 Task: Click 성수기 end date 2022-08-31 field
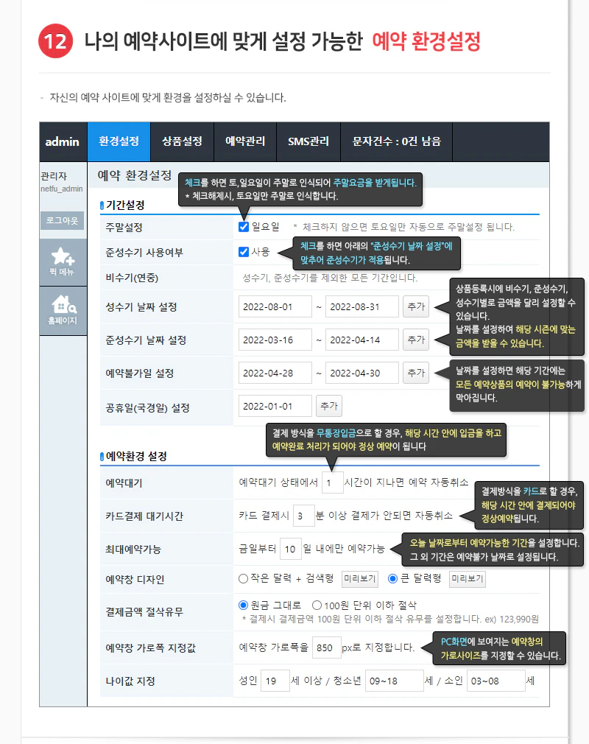361,306
